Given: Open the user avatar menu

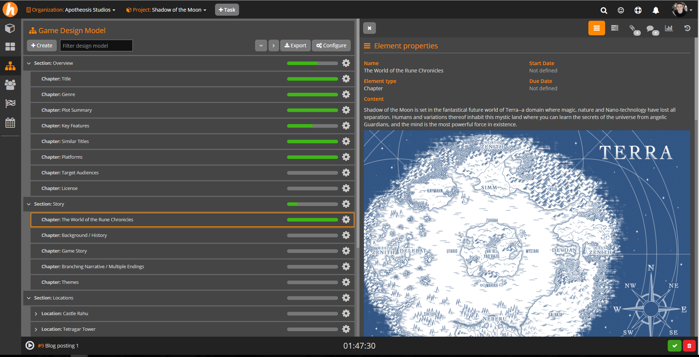Looking at the screenshot, I should (x=682, y=9).
